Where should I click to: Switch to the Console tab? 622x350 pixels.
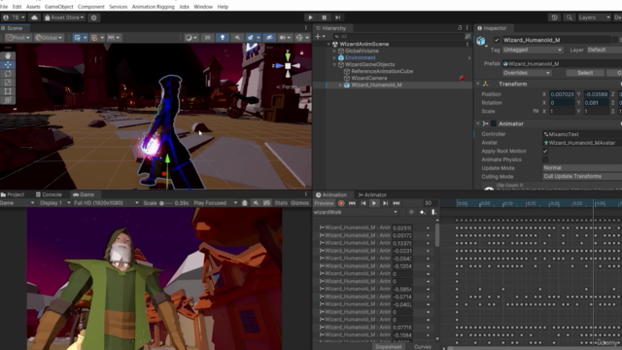pos(49,194)
